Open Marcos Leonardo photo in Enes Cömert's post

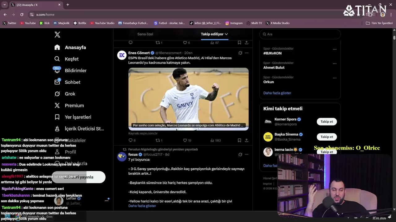click(188, 99)
